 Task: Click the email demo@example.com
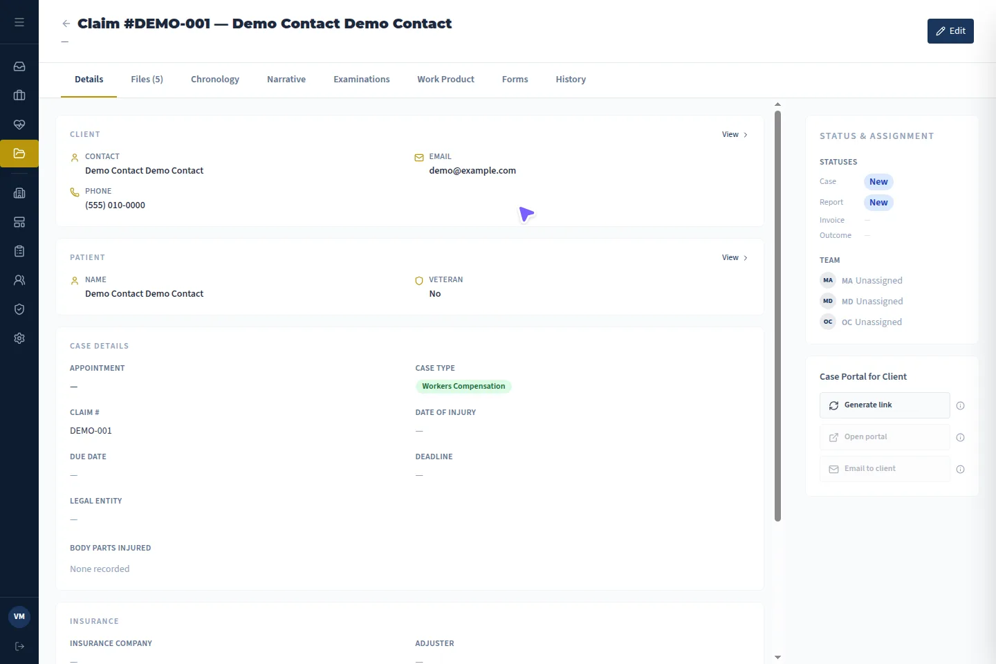[x=472, y=171]
